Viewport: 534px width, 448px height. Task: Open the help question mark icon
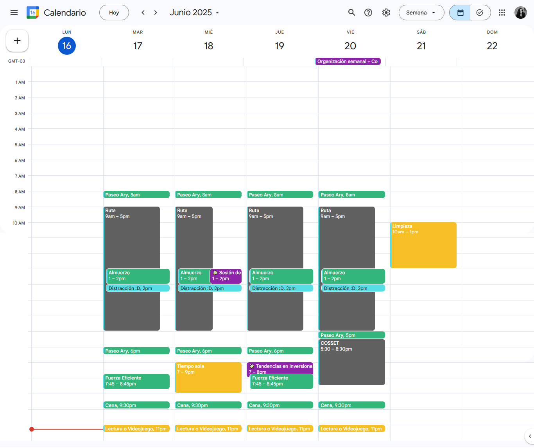coord(368,13)
